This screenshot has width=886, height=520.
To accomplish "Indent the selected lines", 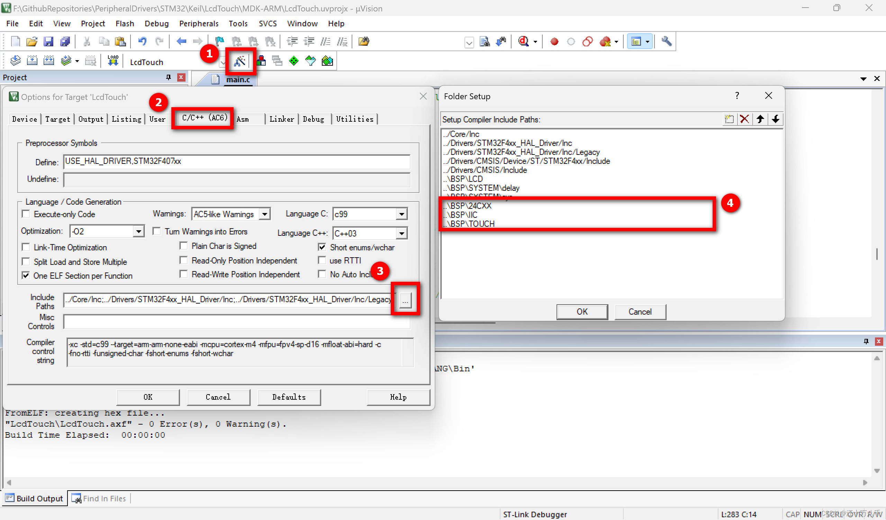I will tap(292, 41).
